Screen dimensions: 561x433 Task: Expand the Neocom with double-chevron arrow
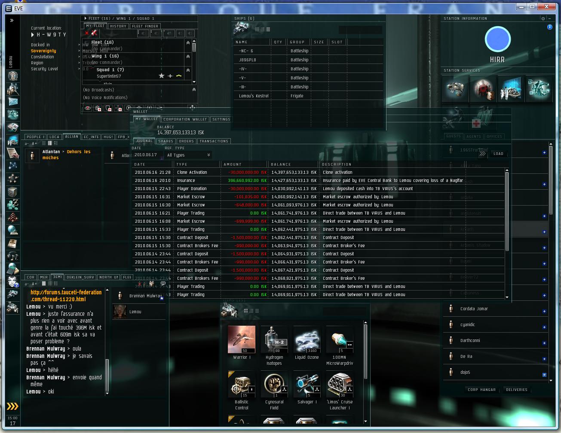pyautogui.click(x=12, y=20)
